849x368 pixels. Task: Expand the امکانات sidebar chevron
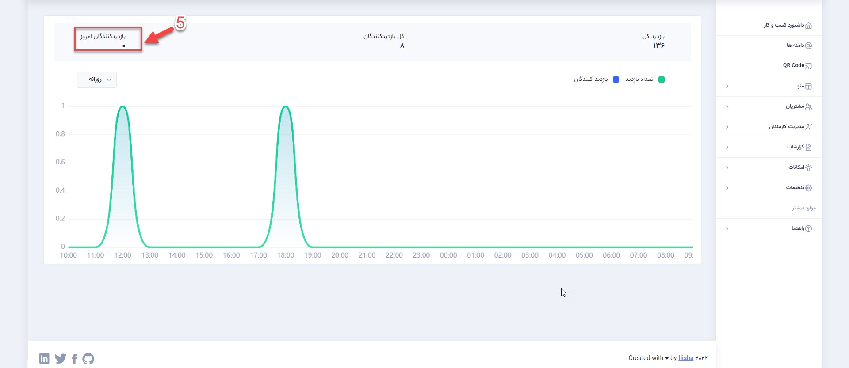click(x=727, y=167)
